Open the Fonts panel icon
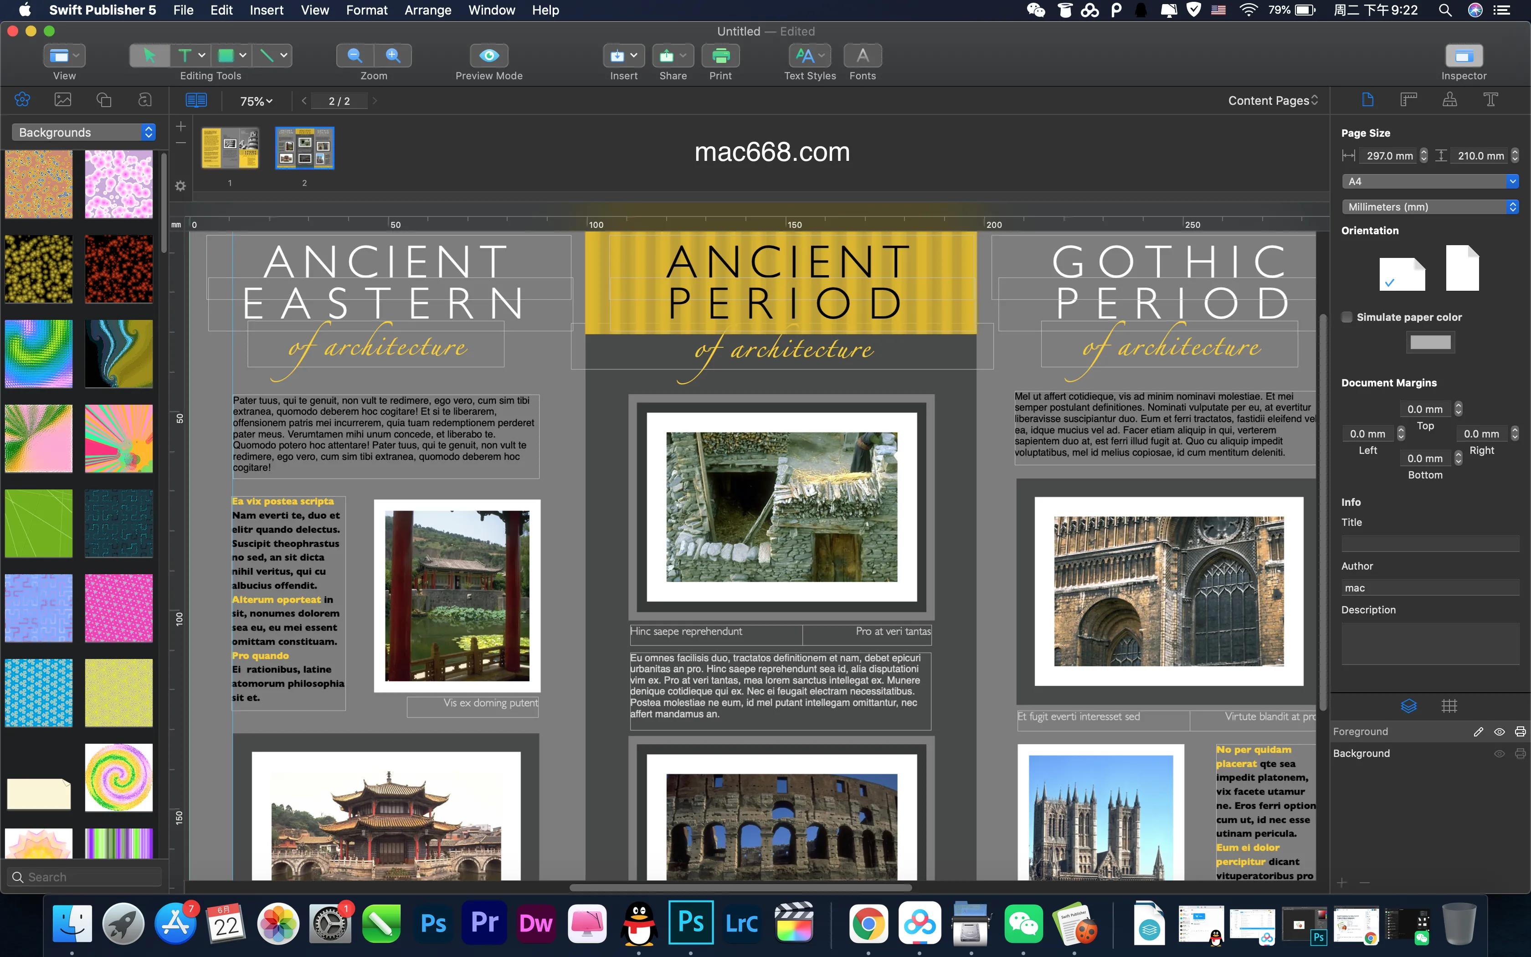The image size is (1531, 957). [862, 56]
